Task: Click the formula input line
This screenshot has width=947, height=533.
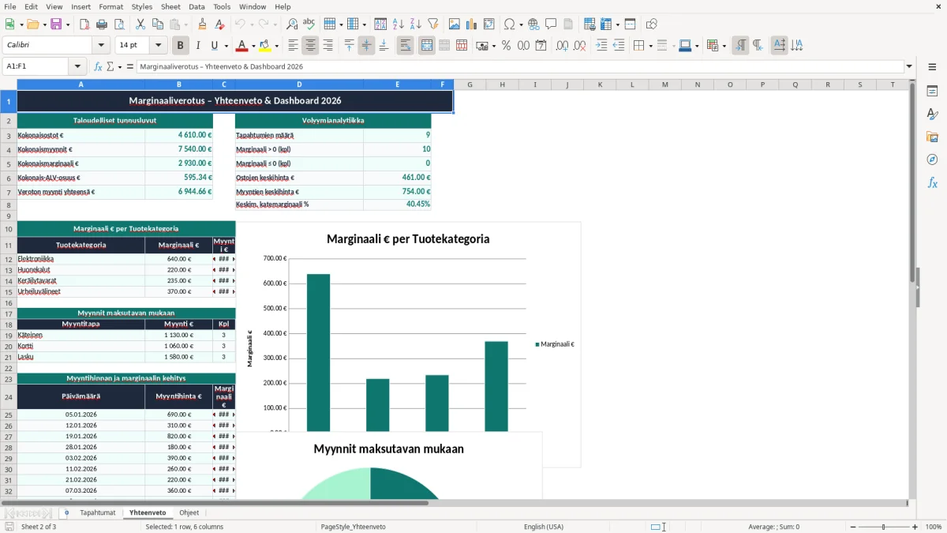Action: click(x=521, y=66)
